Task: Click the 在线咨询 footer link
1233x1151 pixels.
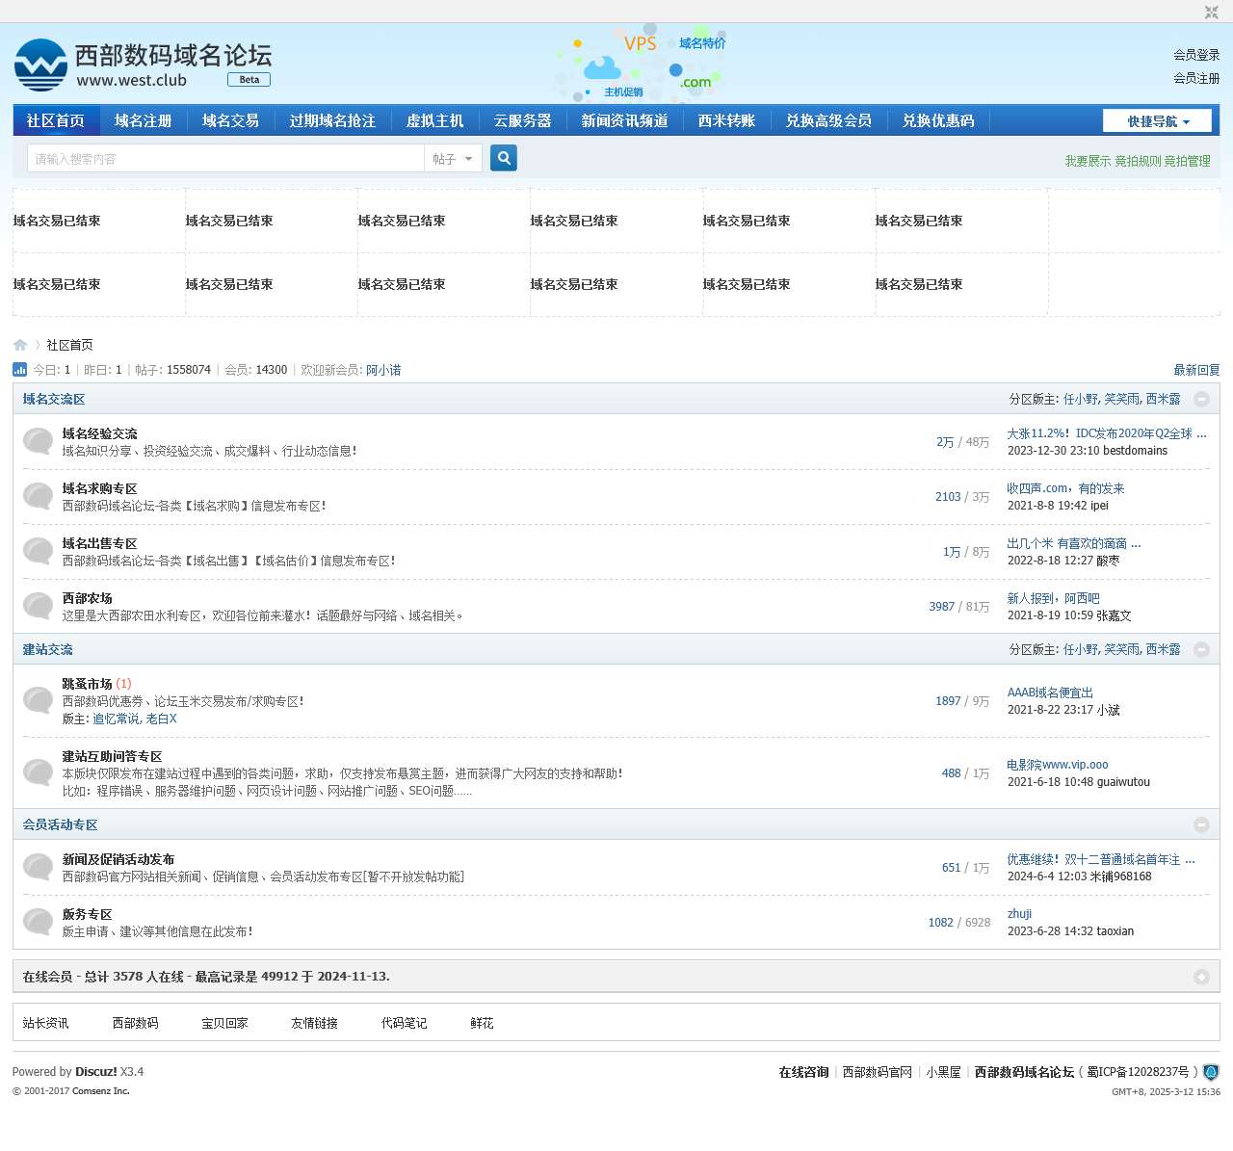Action: (804, 1072)
